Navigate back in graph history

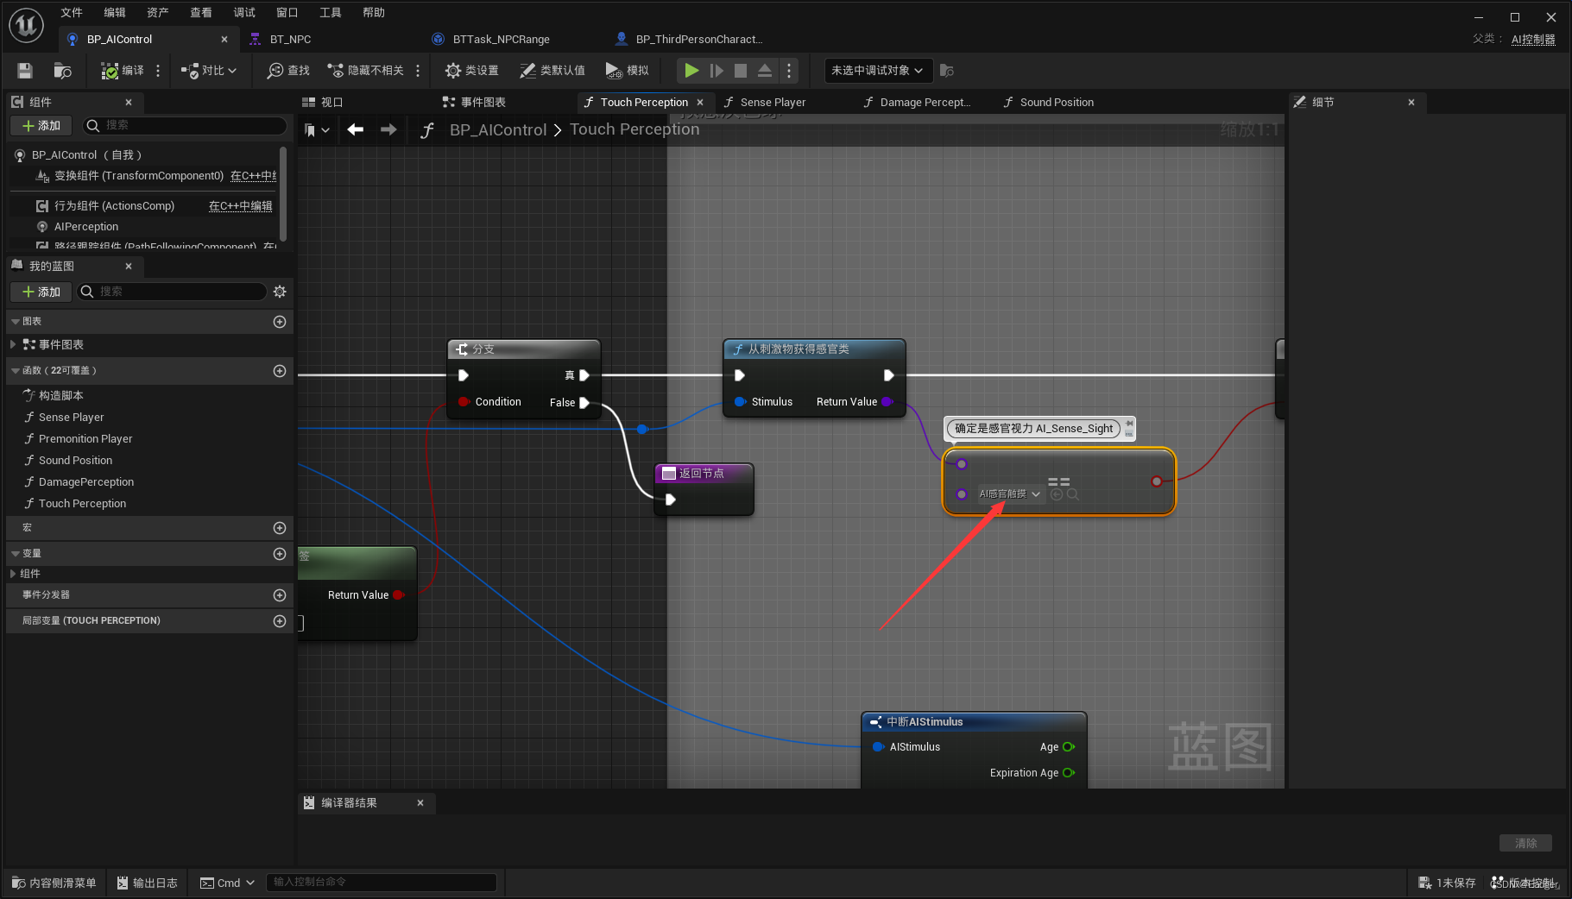coord(356,129)
